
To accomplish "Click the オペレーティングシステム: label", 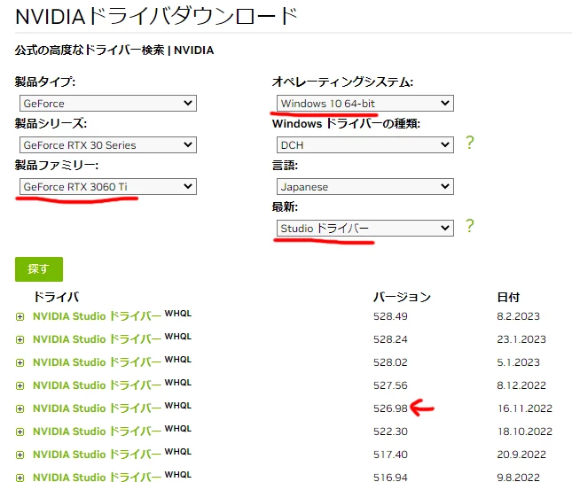I will tap(342, 82).
